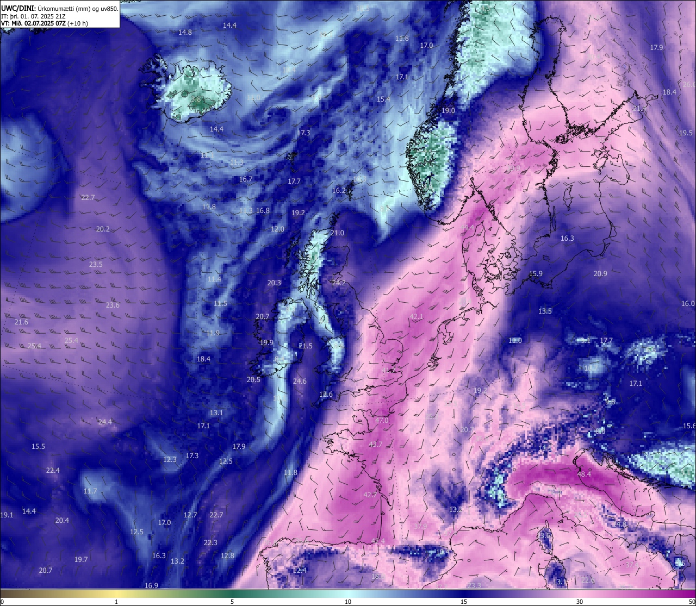Click the 15.5 value in the southwest Atlantic
Screen dimensions: 696x606
pos(38,447)
